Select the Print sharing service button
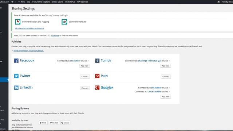The image size is (233, 131). pos(43,123)
